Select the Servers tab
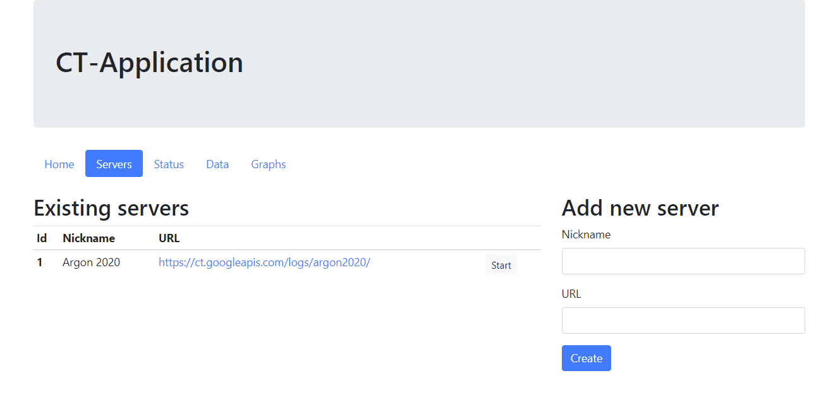The width and height of the screenshot is (838, 416). (114, 164)
